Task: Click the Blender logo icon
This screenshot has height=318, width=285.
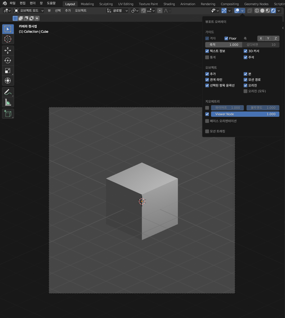Action: pos(5,3)
